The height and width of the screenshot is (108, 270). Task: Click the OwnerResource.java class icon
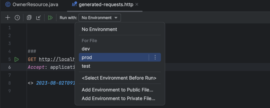[8, 4]
